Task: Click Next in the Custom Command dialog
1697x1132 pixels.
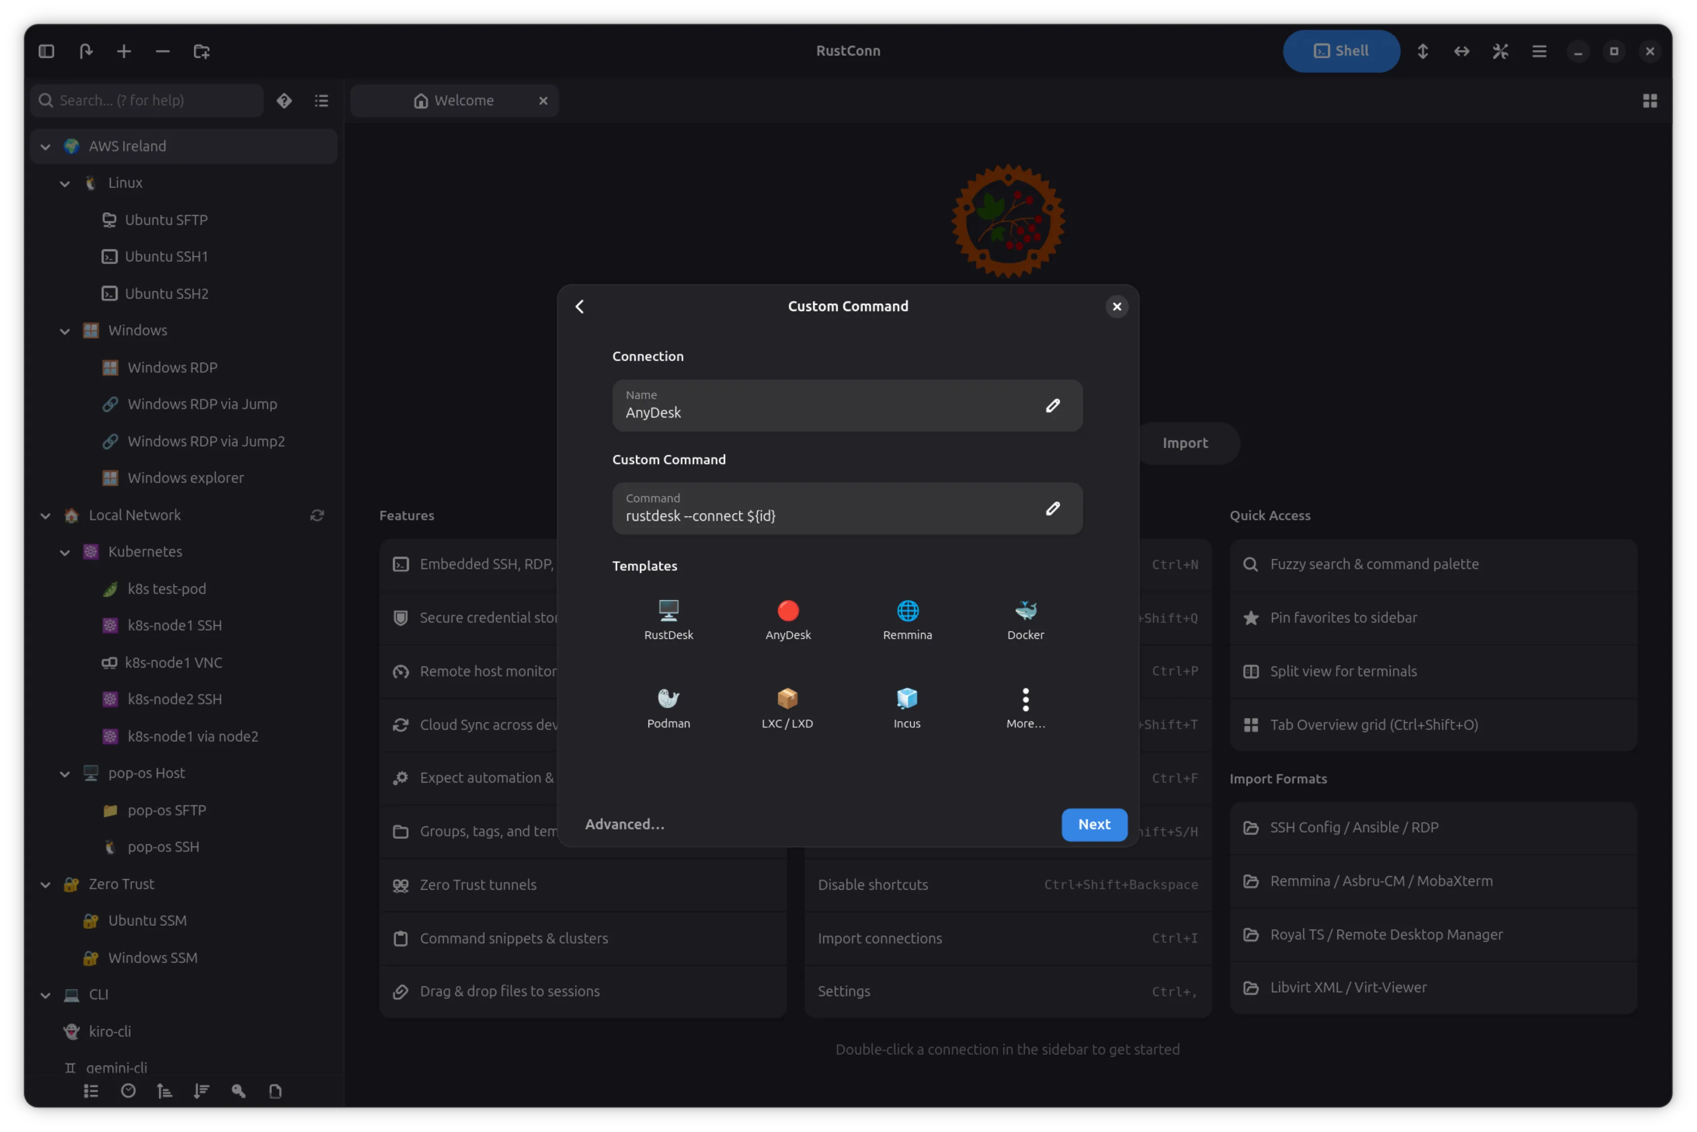Action: tap(1094, 824)
